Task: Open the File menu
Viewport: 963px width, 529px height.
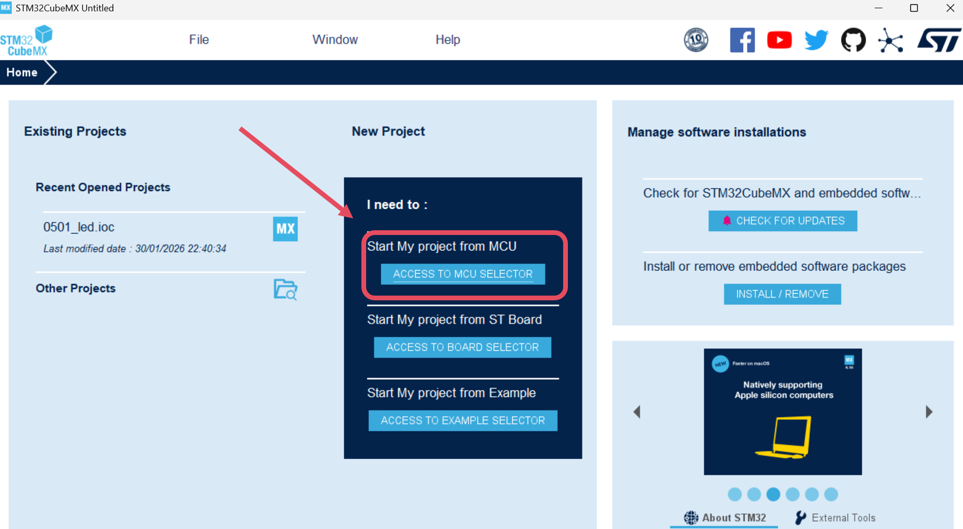Action: click(x=199, y=40)
